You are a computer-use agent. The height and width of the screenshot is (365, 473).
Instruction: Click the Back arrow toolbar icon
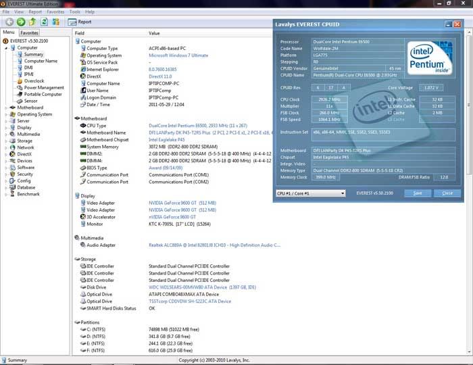(9, 22)
